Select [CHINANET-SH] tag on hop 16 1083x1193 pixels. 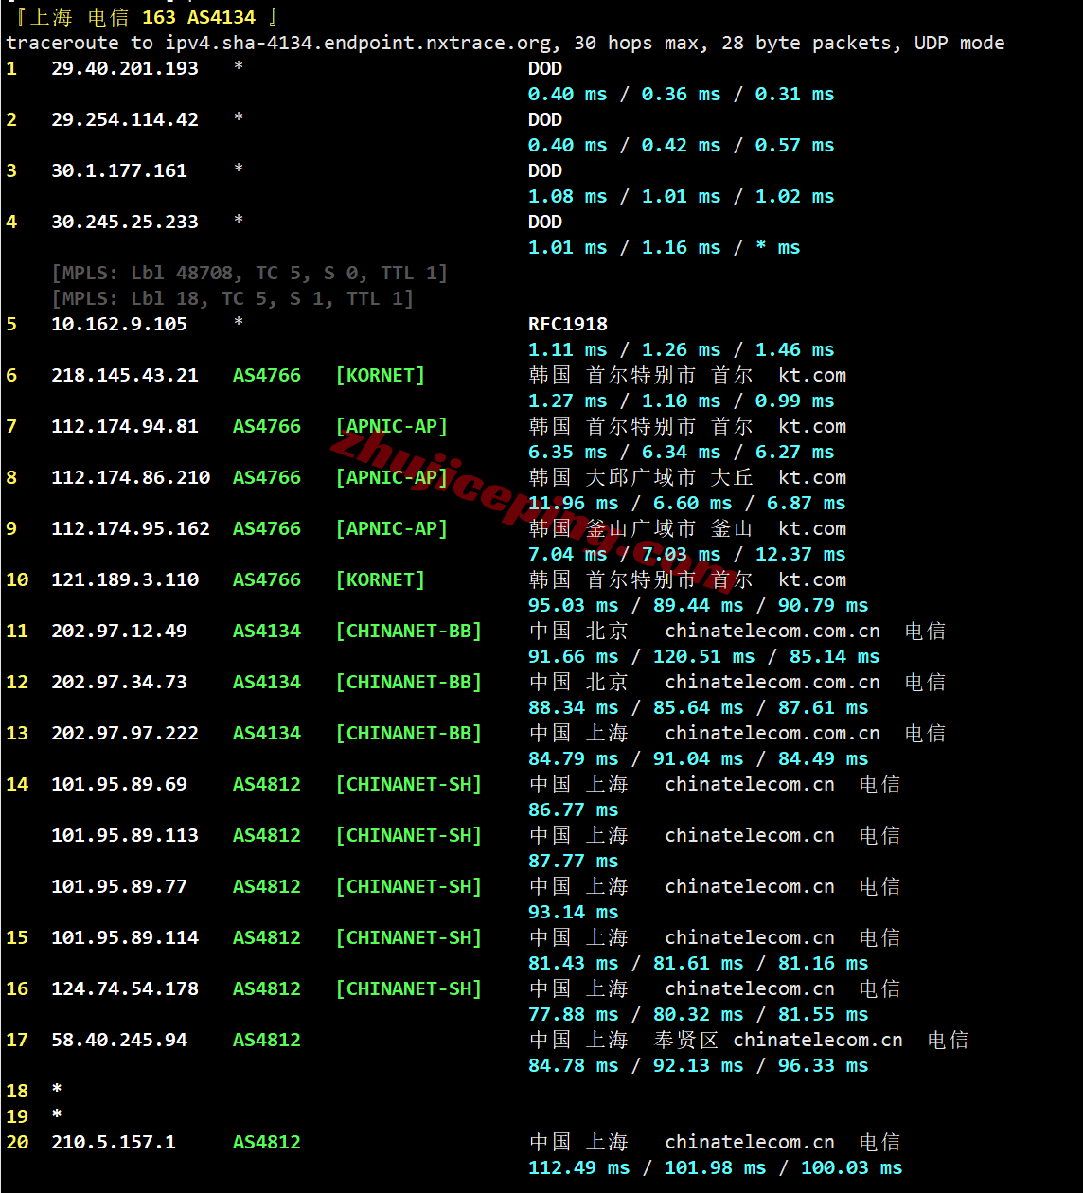pos(409,988)
